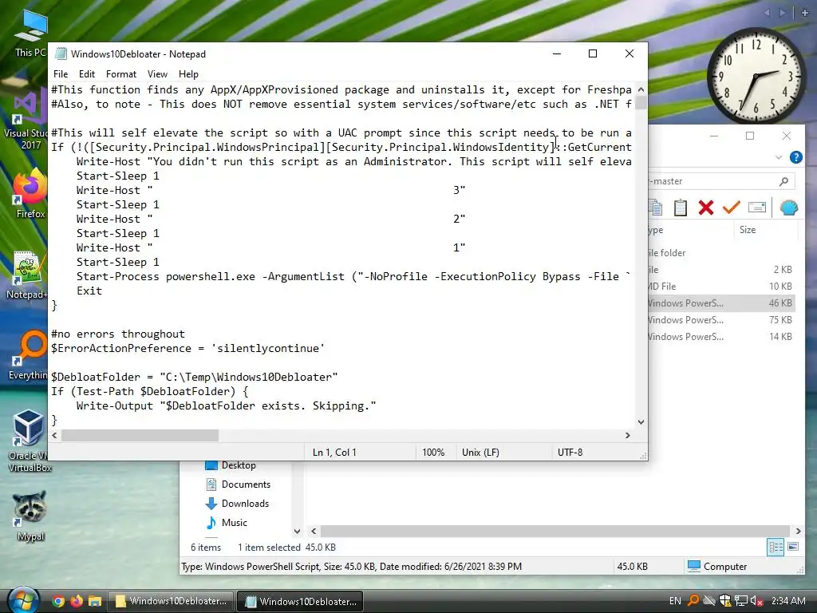Click the blue shell icon in Explorer toolbar

coord(789,208)
